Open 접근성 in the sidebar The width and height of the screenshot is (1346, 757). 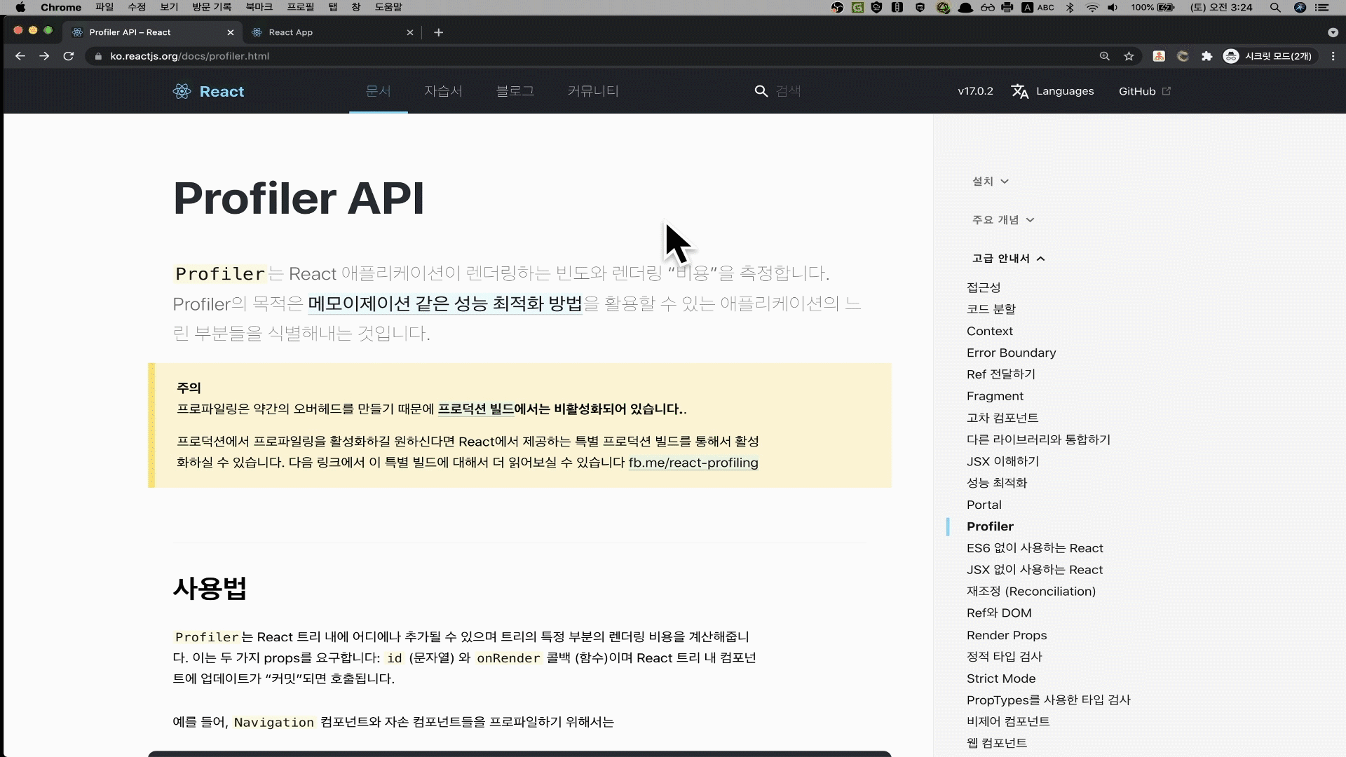984,287
